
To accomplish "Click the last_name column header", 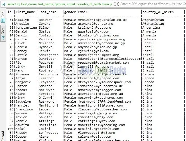I will coord(47,12).
